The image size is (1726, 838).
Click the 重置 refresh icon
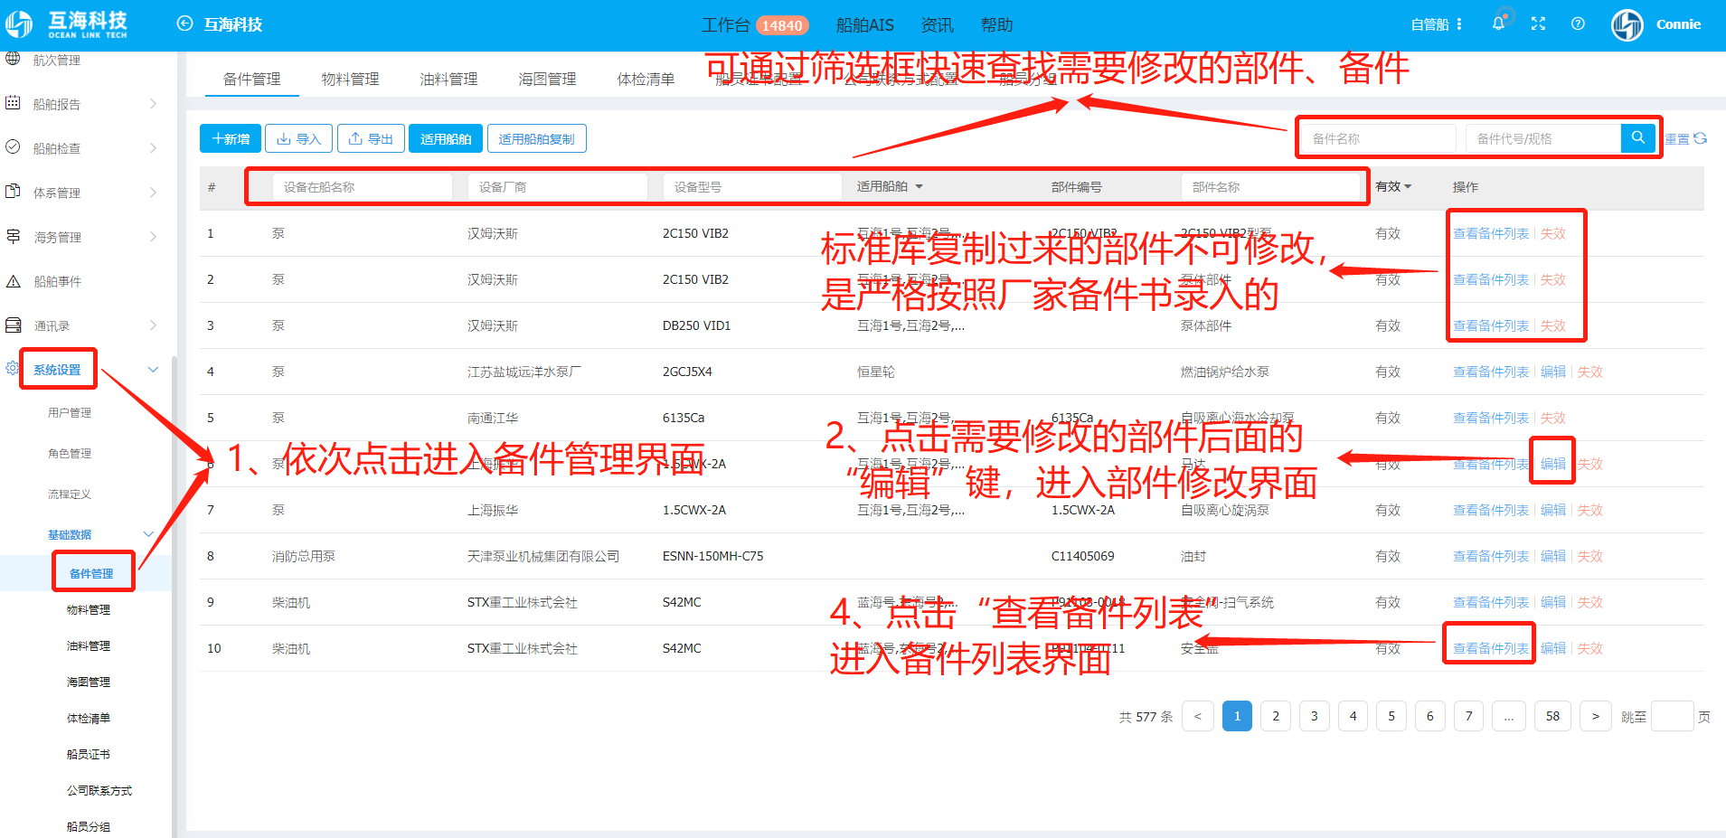tap(1701, 138)
